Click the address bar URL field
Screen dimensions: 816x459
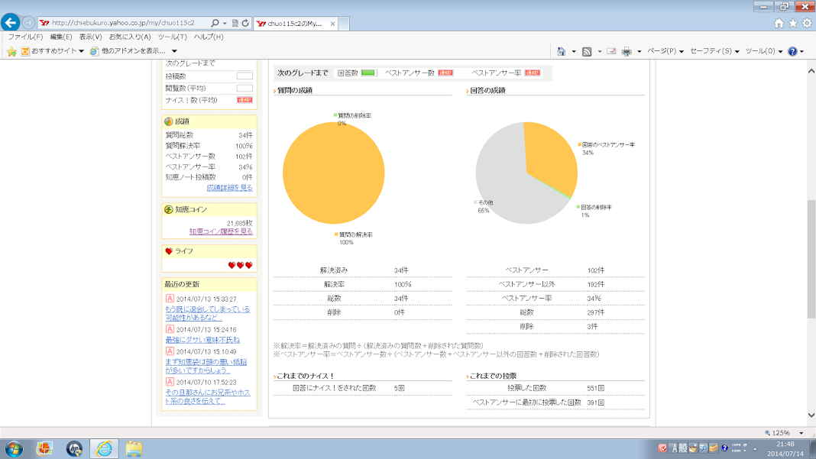coord(125,23)
